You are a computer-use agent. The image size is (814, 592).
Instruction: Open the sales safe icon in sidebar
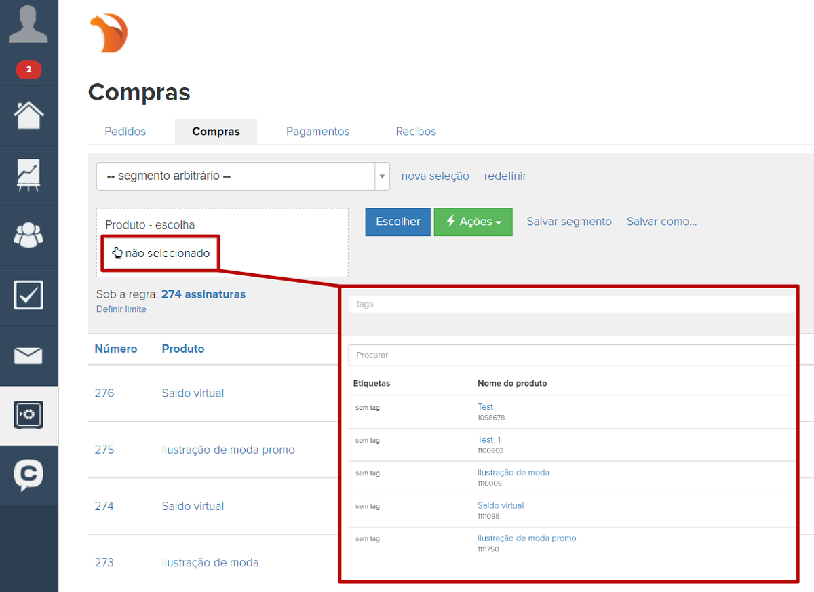28,415
